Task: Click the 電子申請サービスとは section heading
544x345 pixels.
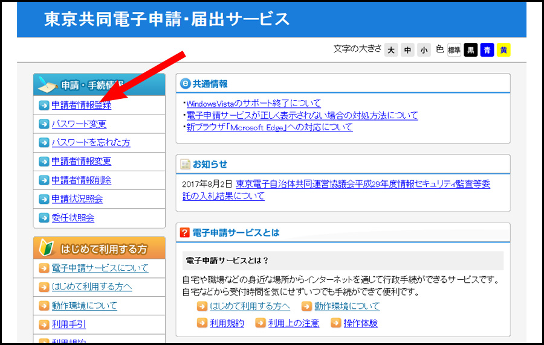Action: pyautogui.click(x=236, y=232)
